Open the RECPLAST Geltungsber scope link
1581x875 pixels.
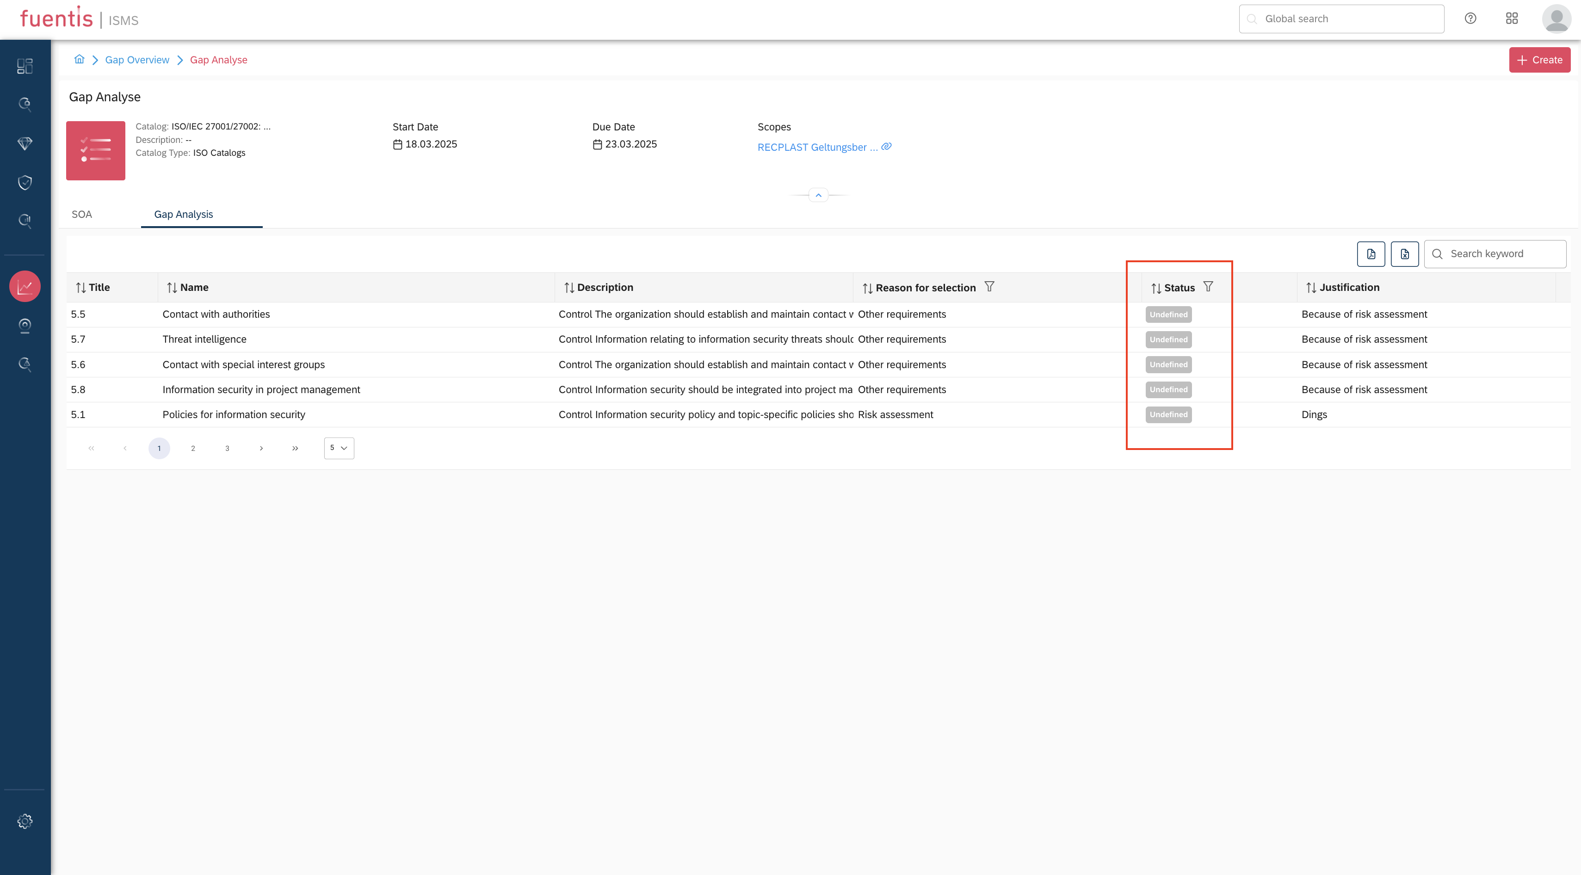pos(817,147)
